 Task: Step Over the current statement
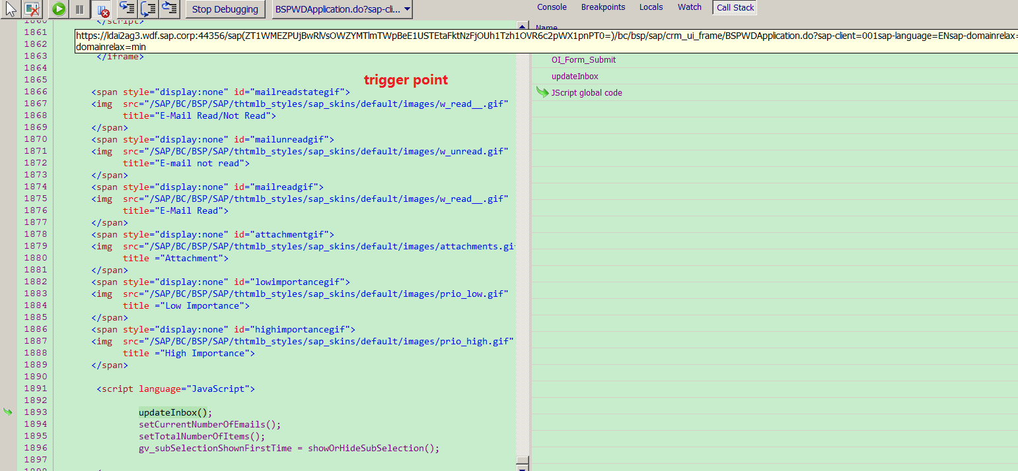[x=149, y=9]
